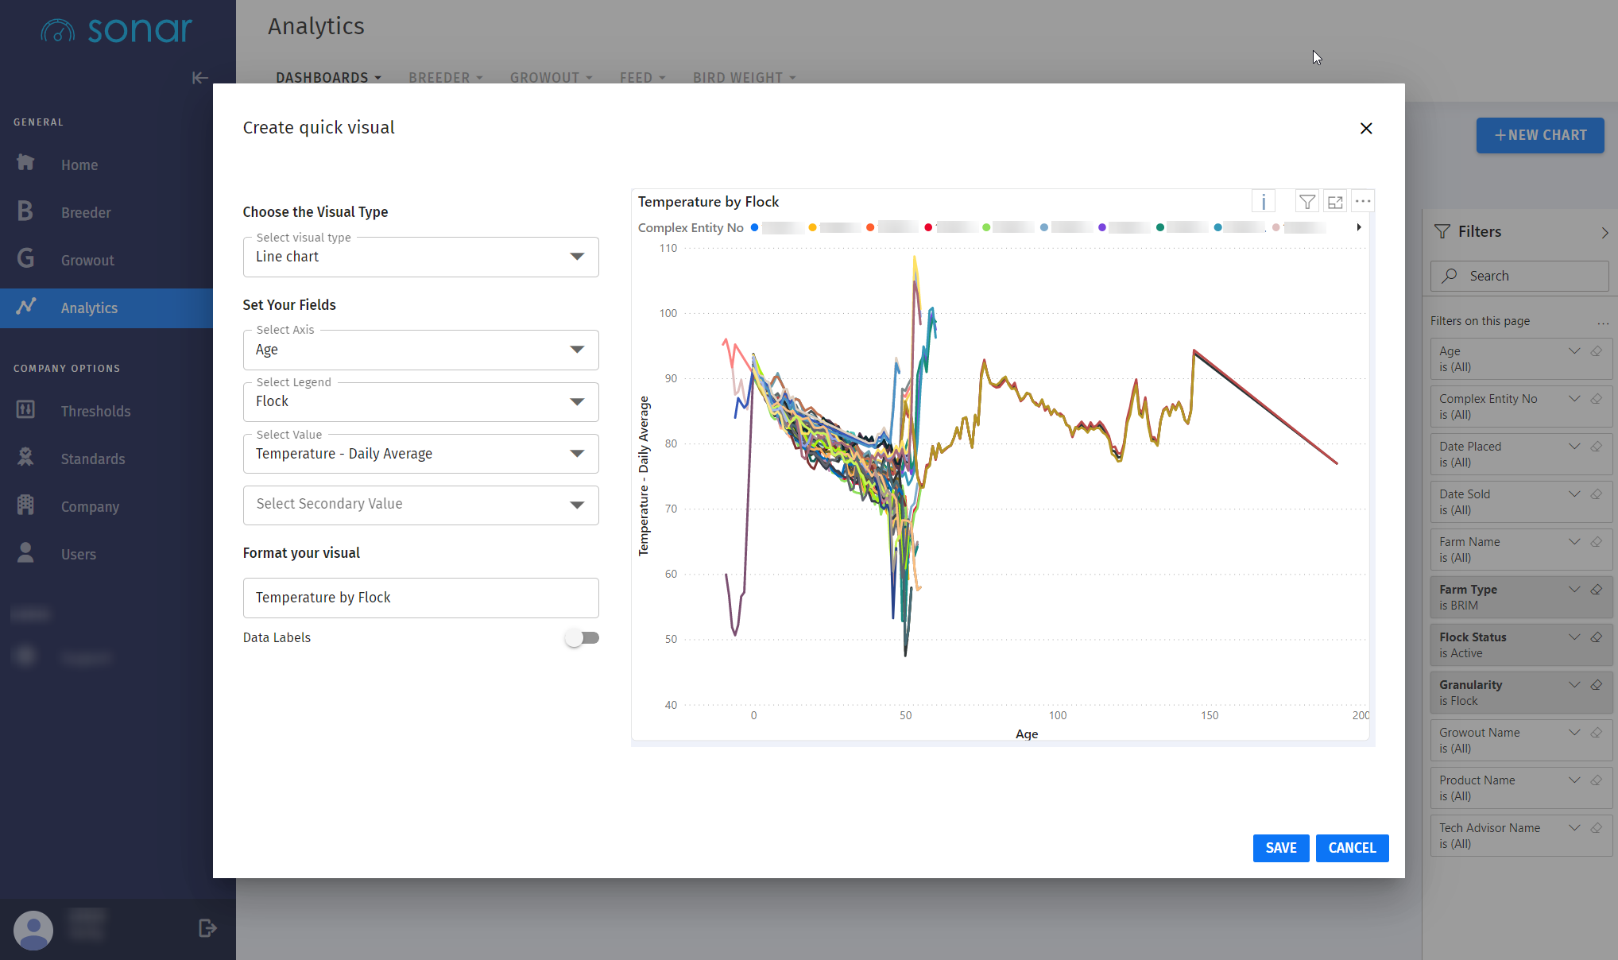Screen dimensions: 1618x960
Task: Collapse the sidebar with the arrow icon
Action: pyautogui.click(x=199, y=77)
